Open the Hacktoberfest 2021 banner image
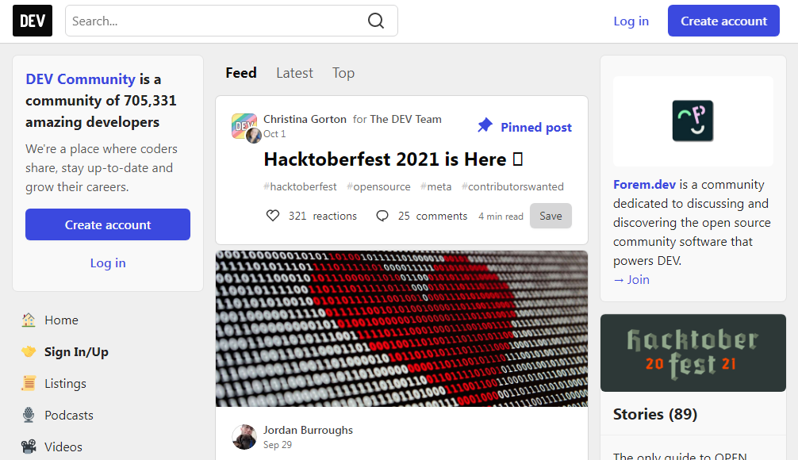 tap(693, 353)
